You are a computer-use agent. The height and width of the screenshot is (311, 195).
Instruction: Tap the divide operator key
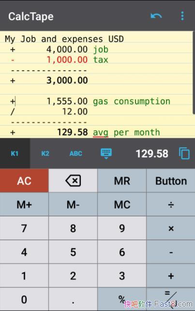171,204
